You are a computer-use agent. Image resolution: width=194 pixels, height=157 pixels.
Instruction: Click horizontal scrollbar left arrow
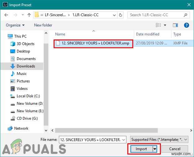[52, 131]
